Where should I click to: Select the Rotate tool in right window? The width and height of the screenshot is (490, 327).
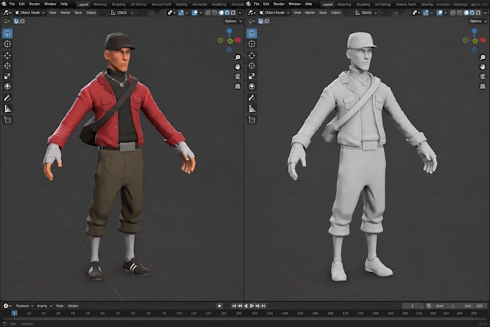click(x=252, y=66)
